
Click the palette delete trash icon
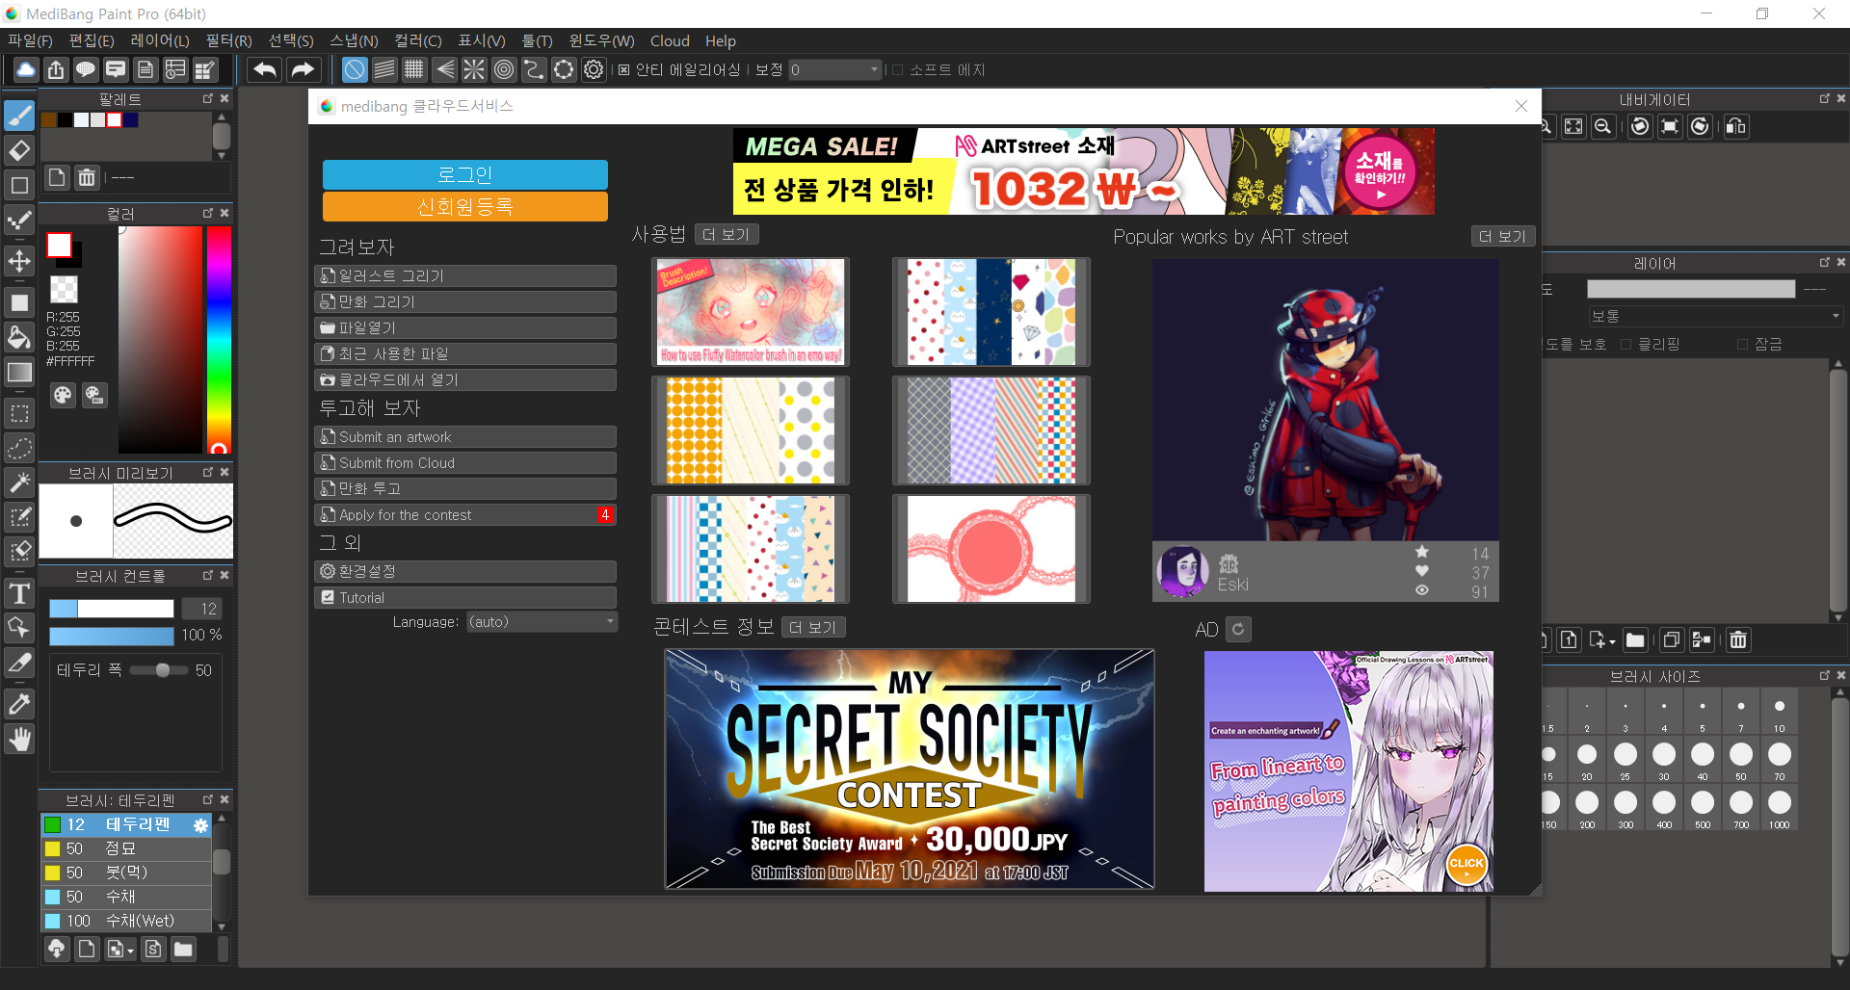click(x=87, y=177)
